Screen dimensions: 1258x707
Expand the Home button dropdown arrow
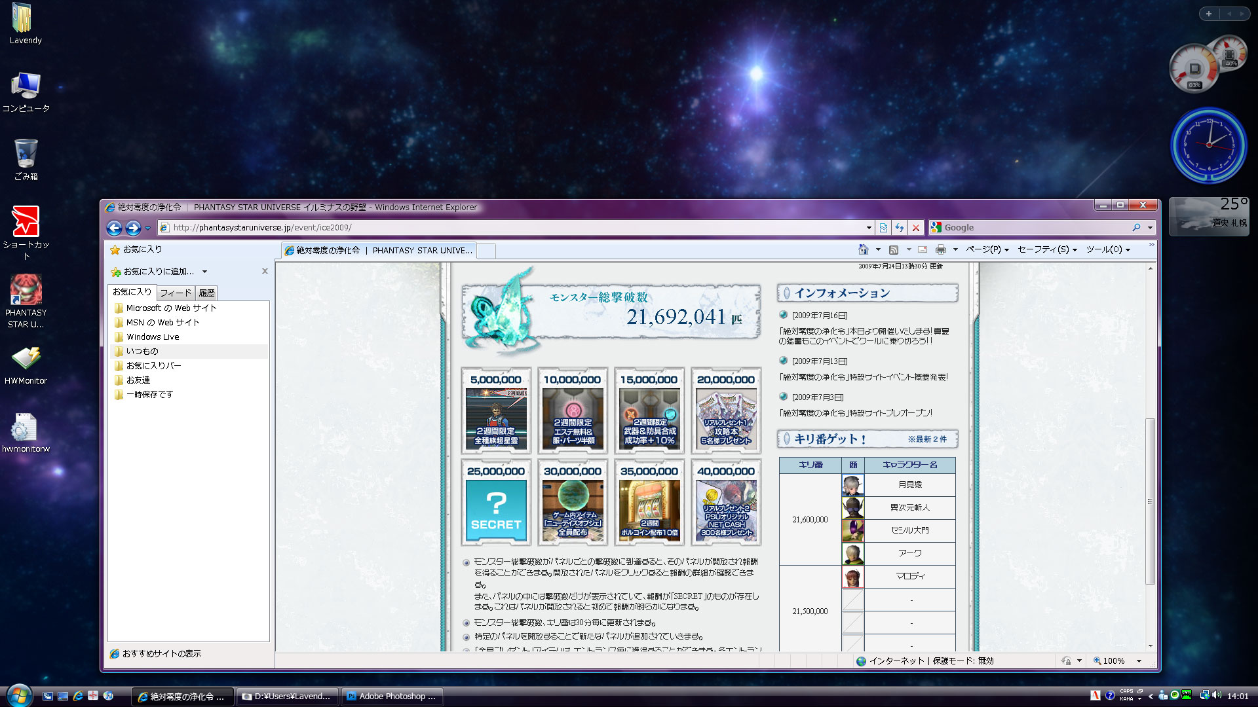877,249
